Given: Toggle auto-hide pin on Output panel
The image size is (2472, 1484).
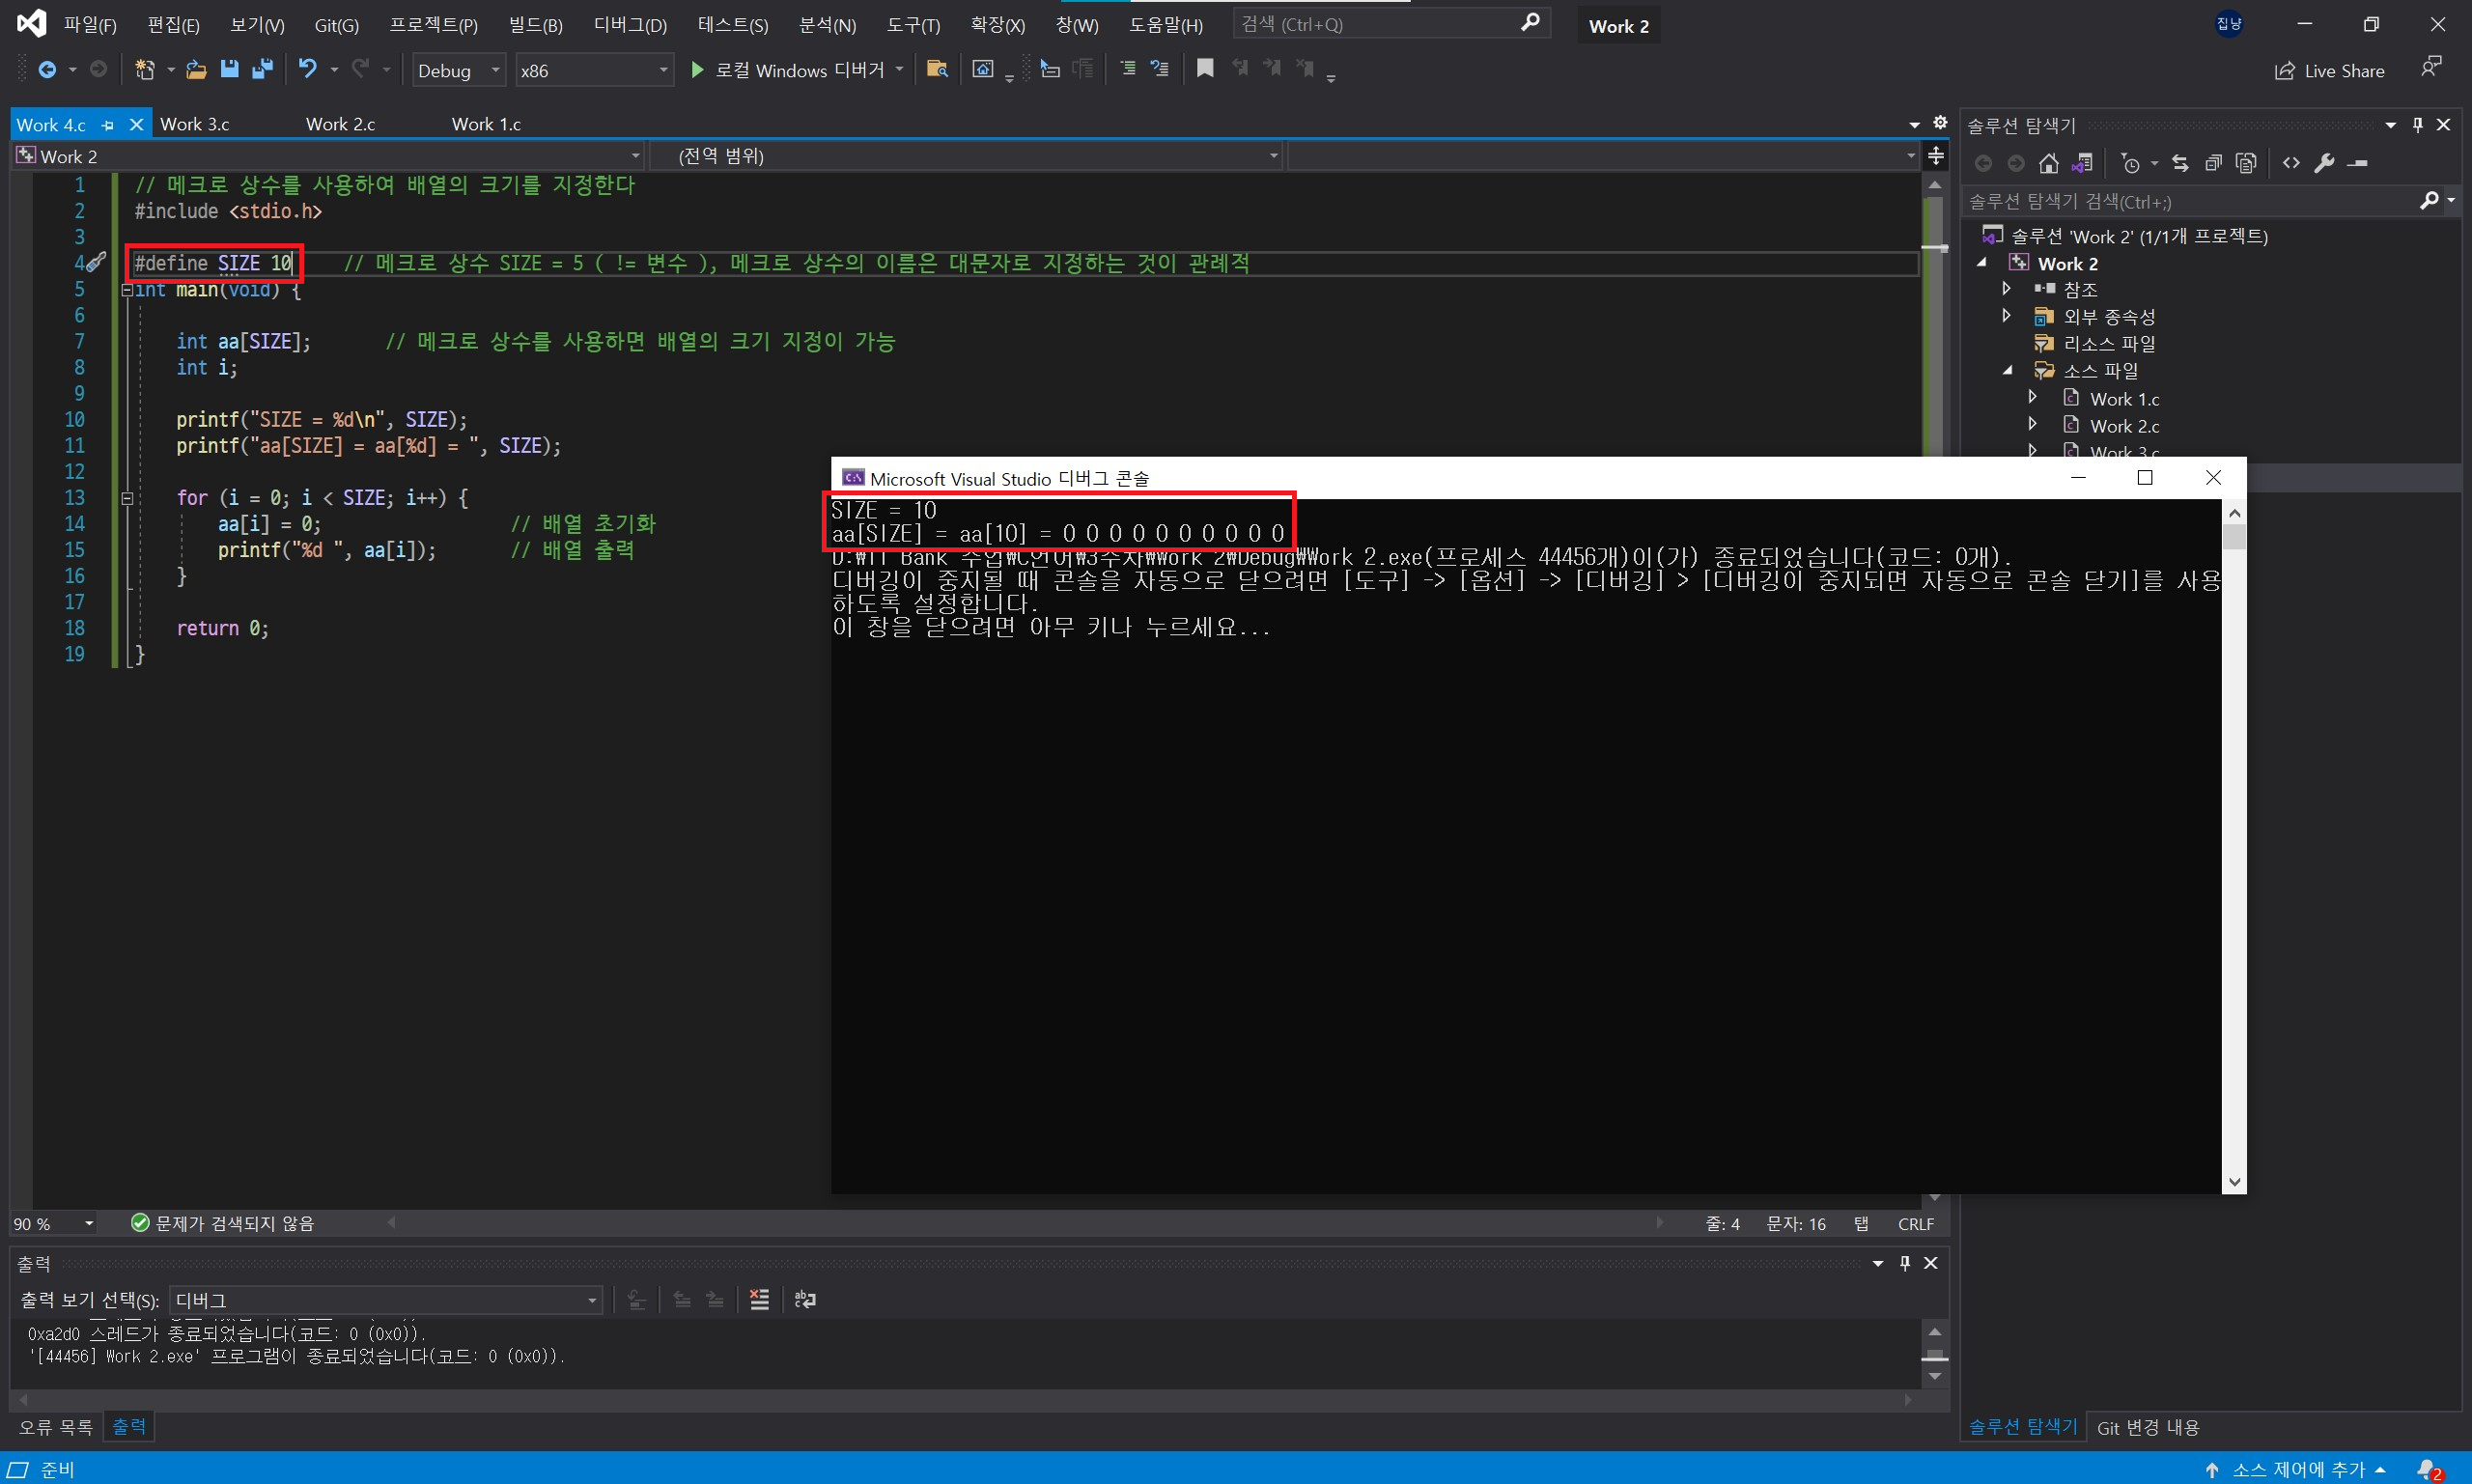Looking at the screenshot, I should [x=1904, y=1263].
